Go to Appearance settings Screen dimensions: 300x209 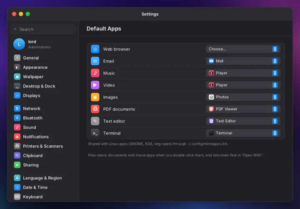point(44,67)
